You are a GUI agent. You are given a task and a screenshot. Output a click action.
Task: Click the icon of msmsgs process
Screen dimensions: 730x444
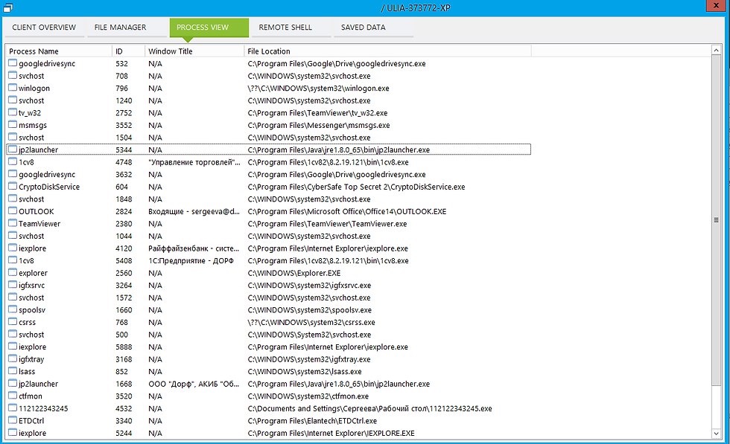[x=13, y=125]
